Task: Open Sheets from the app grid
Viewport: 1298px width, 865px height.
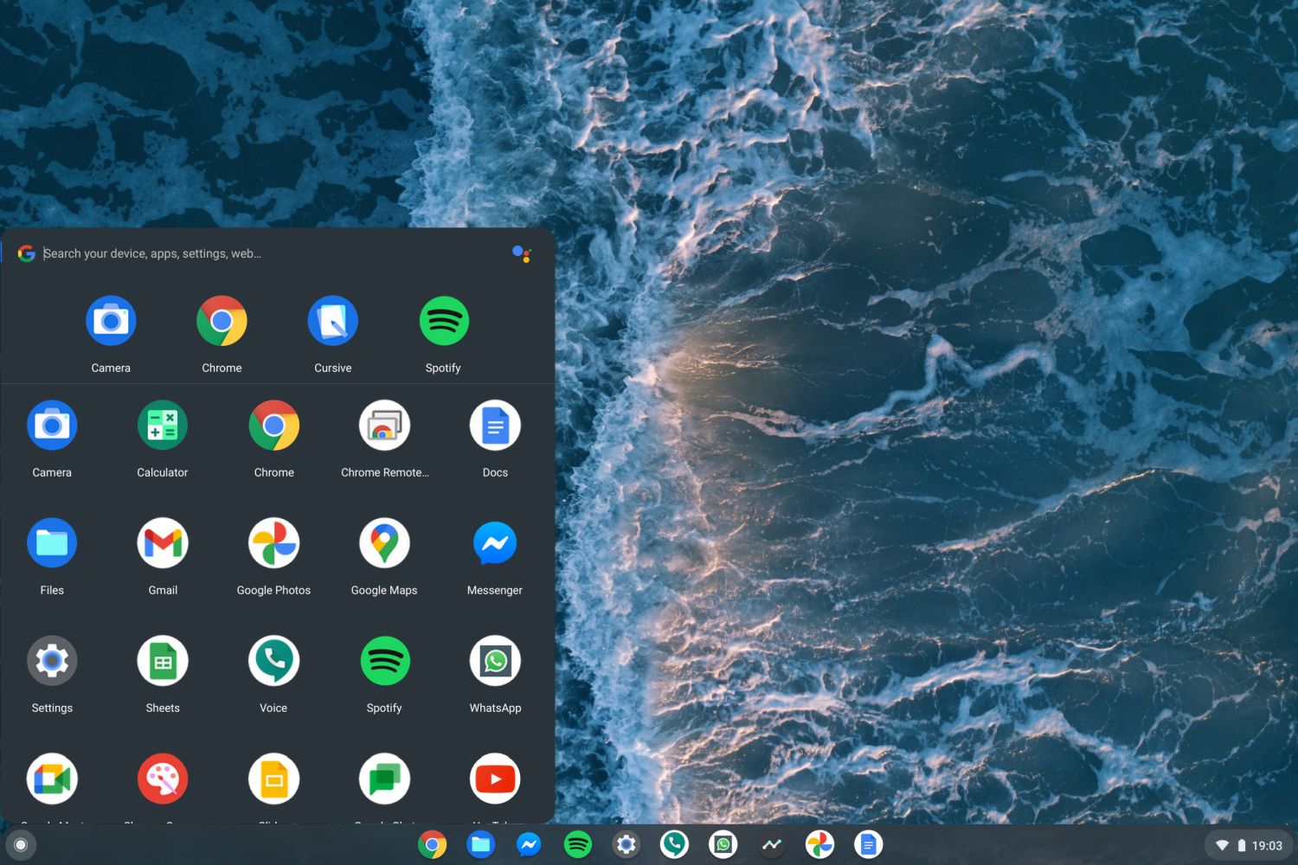Action: [x=163, y=662]
